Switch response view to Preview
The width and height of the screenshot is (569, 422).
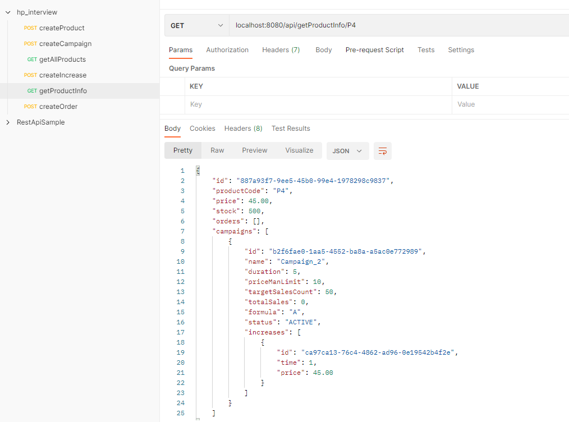(254, 150)
